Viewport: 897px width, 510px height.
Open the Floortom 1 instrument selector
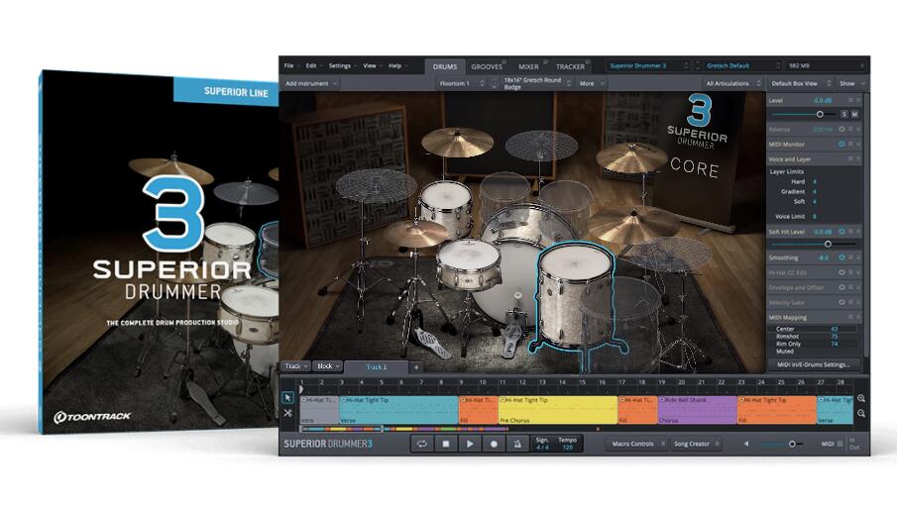point(462,83)
